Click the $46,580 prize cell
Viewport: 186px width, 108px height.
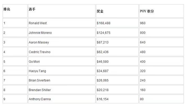point(117,61)
